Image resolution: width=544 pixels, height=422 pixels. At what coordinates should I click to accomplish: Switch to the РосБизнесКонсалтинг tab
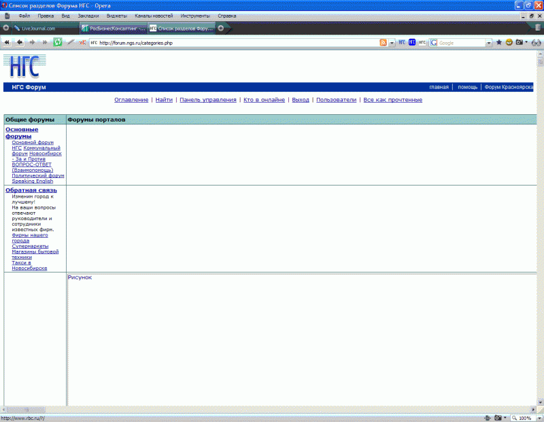click(109, 29)
